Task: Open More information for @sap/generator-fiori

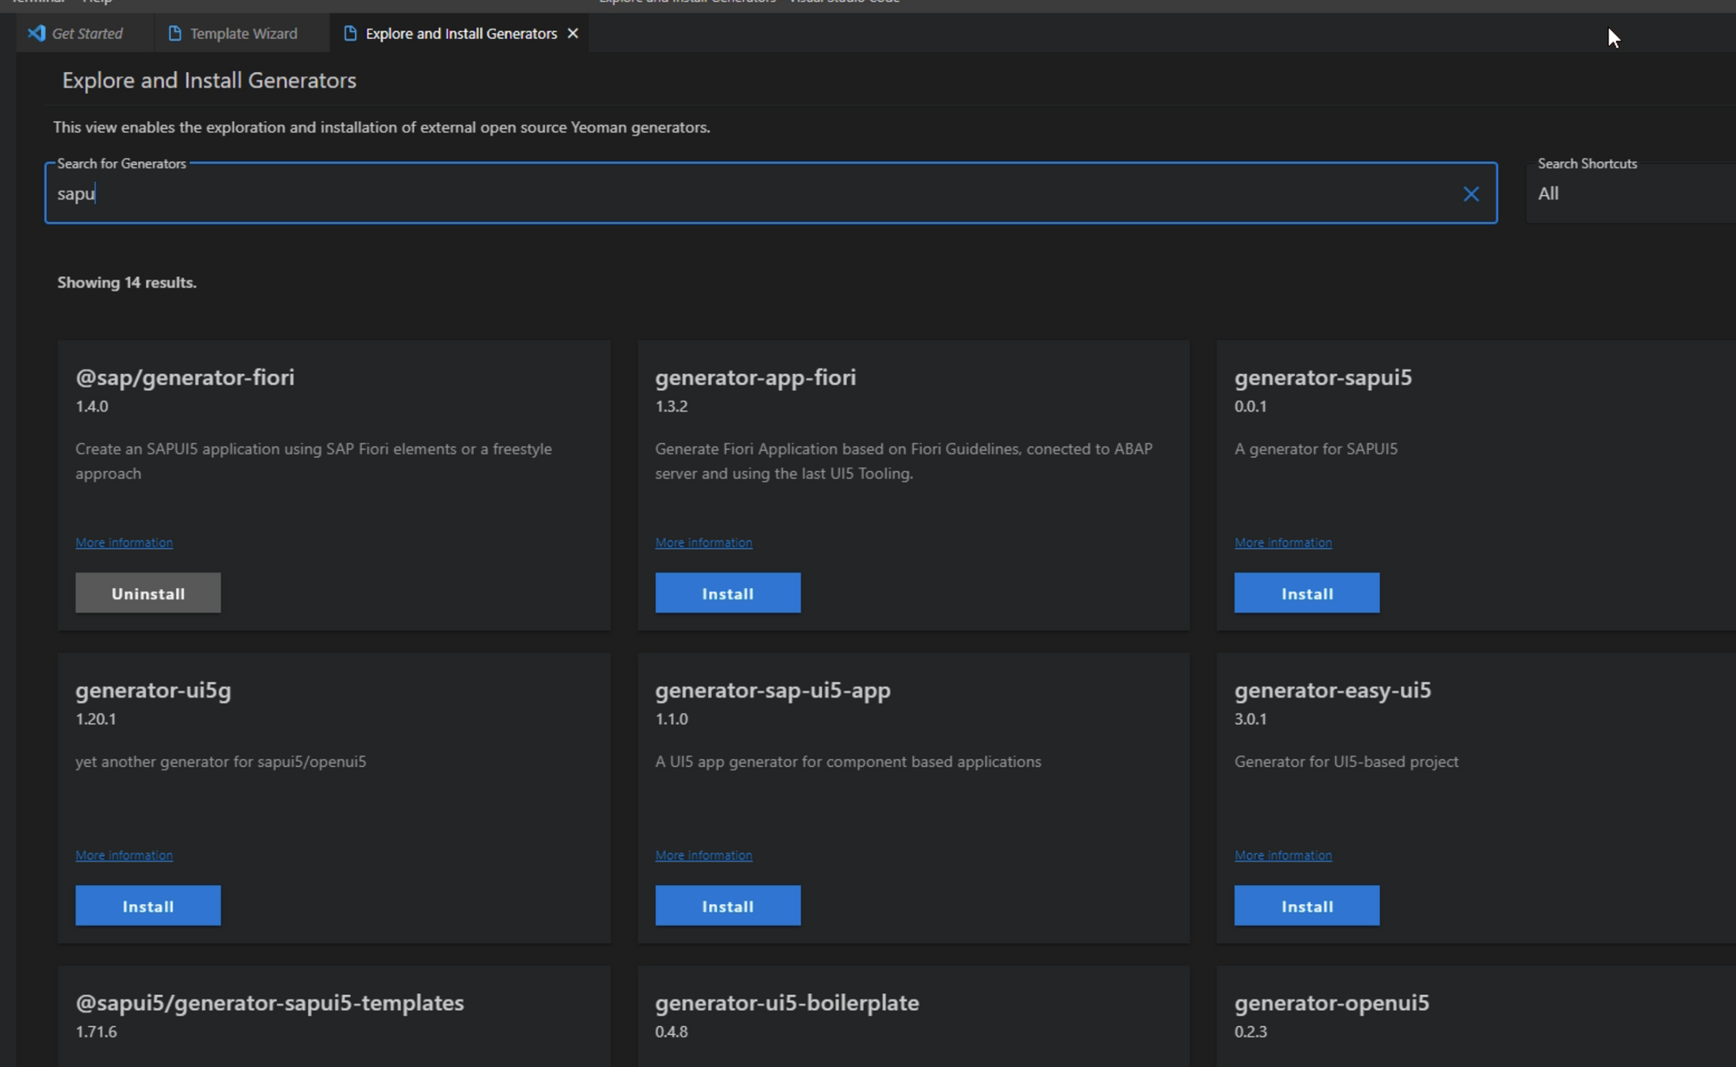Action: 124,543
